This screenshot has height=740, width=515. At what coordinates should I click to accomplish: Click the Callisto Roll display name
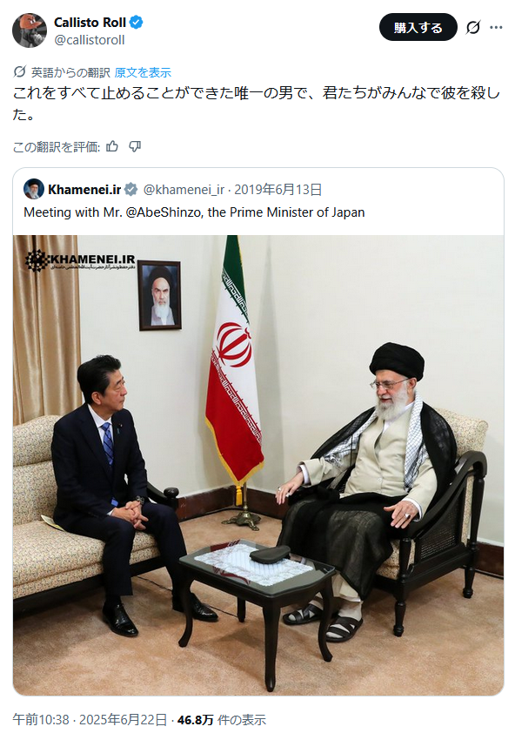(90, 22)
